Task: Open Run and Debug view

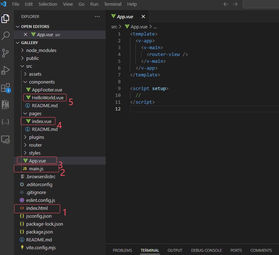Action: point(5,70)
